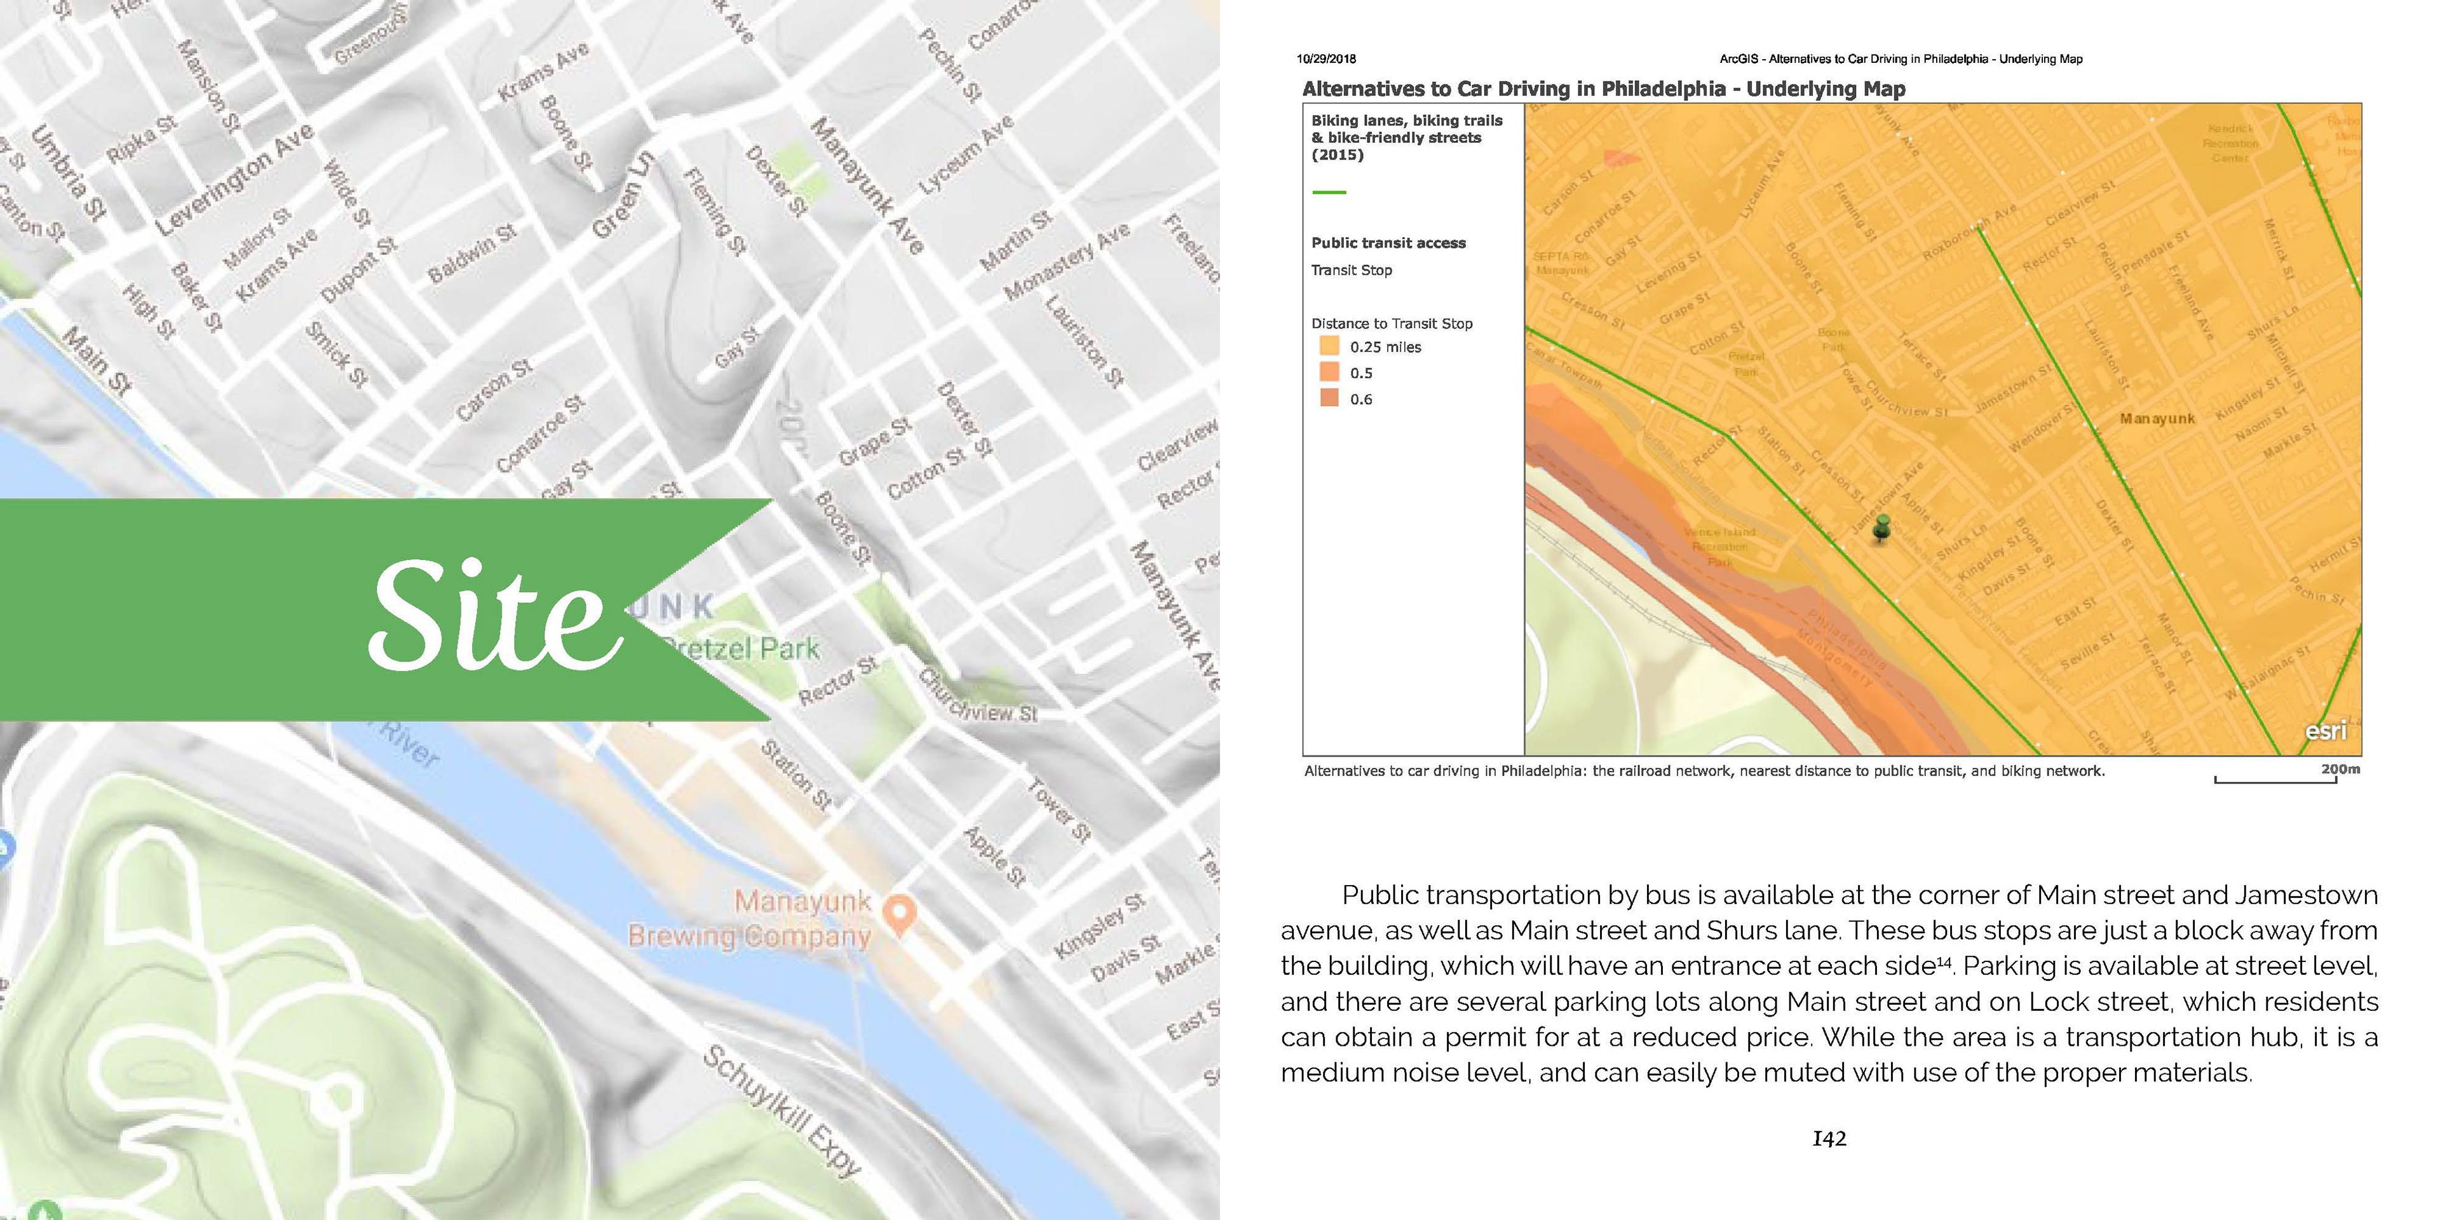This screenshot has width=2440, height=1220.
Task: Click the Venice Island Recreation Park label
Action: [1719, 546]
